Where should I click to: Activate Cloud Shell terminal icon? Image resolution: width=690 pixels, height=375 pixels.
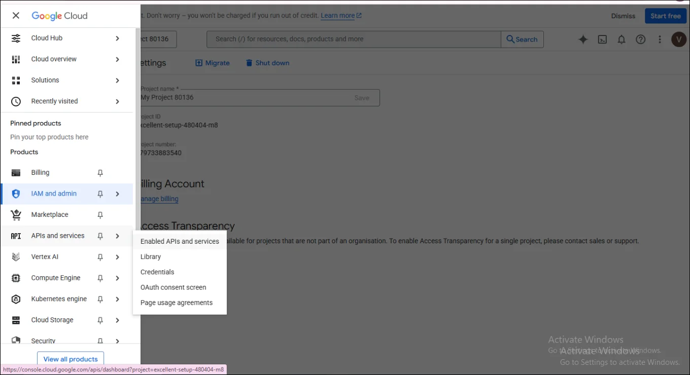pyautogui.click(x=602, y=39)
